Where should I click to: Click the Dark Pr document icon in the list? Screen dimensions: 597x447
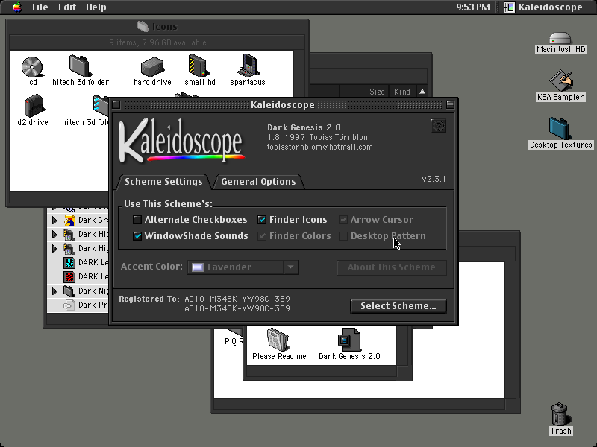[x=69, y=305]
